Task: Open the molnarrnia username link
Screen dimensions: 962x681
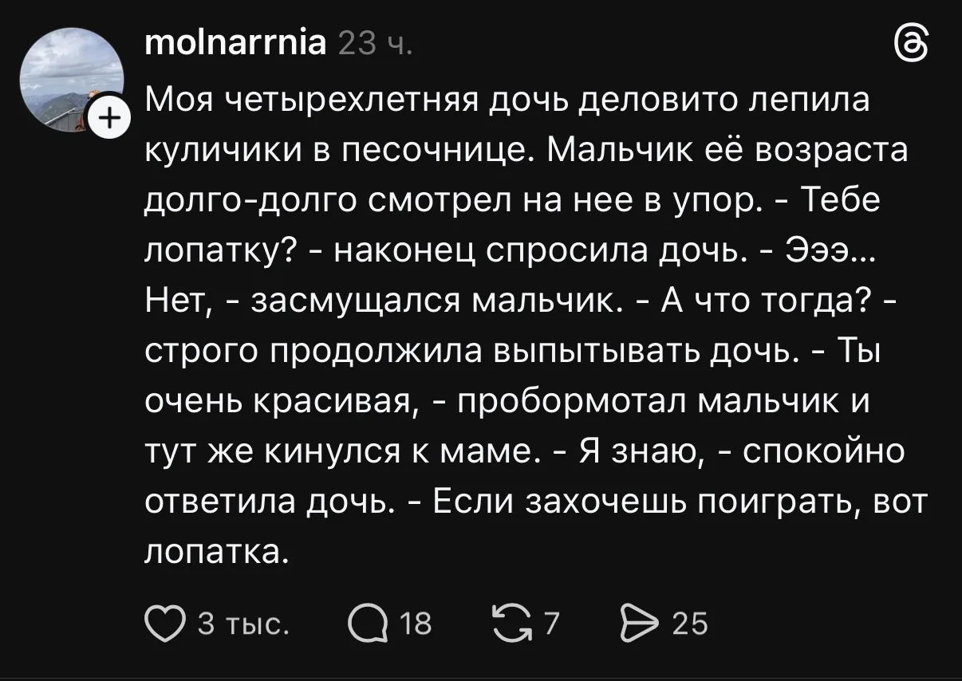Action: pyautogui.click(x=235, y=44)
